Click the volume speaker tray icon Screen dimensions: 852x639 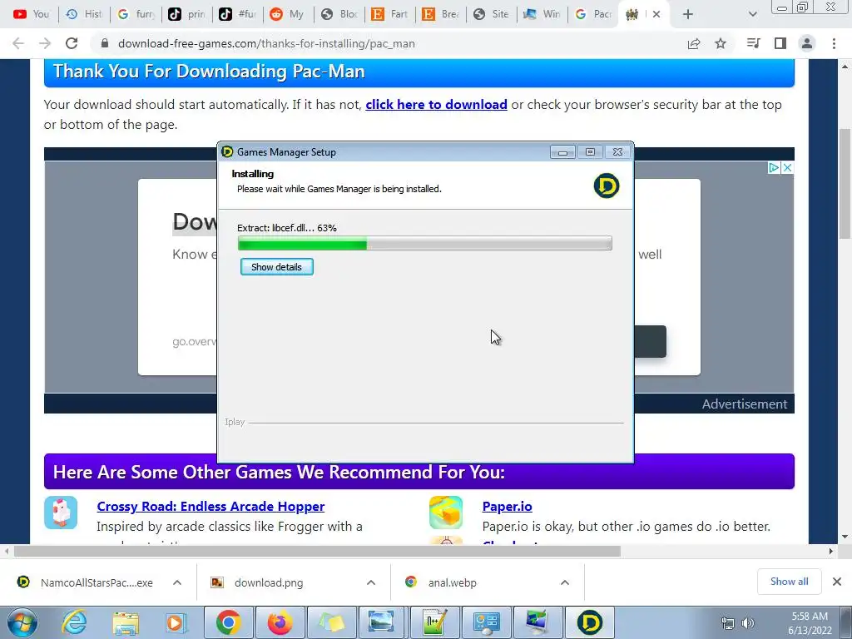click(748, 623)
